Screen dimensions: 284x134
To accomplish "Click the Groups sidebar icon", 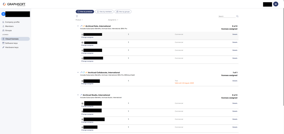I will 3,30.
